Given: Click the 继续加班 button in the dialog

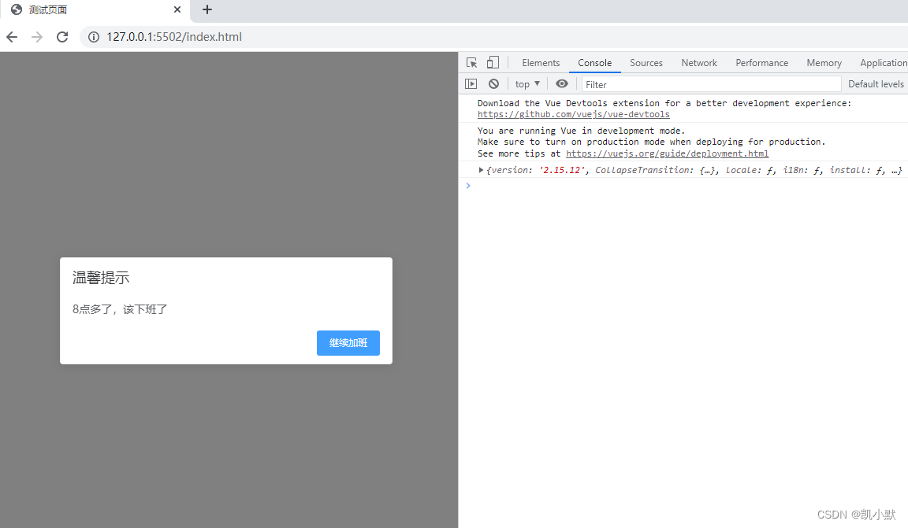Looking at the screenshot, I should 348,342.
